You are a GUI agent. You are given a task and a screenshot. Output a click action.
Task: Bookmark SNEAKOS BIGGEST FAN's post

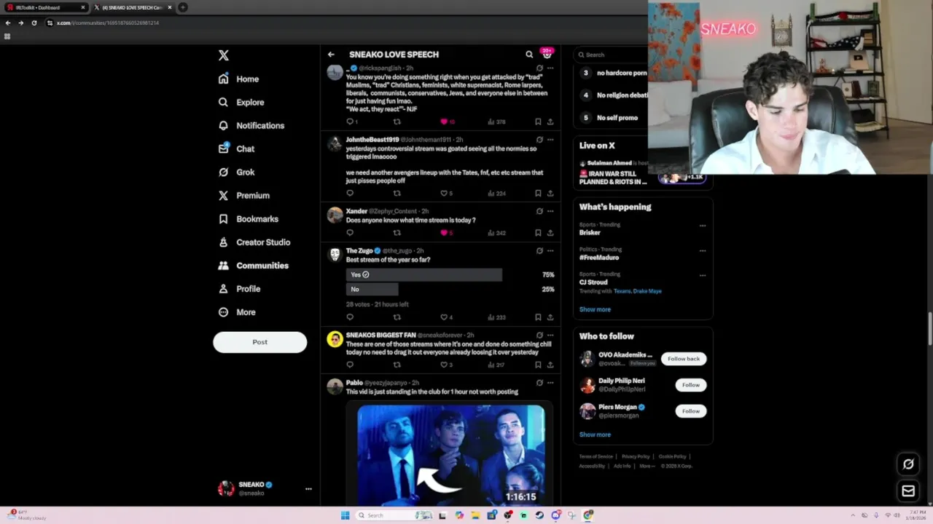tap(538, 365)
